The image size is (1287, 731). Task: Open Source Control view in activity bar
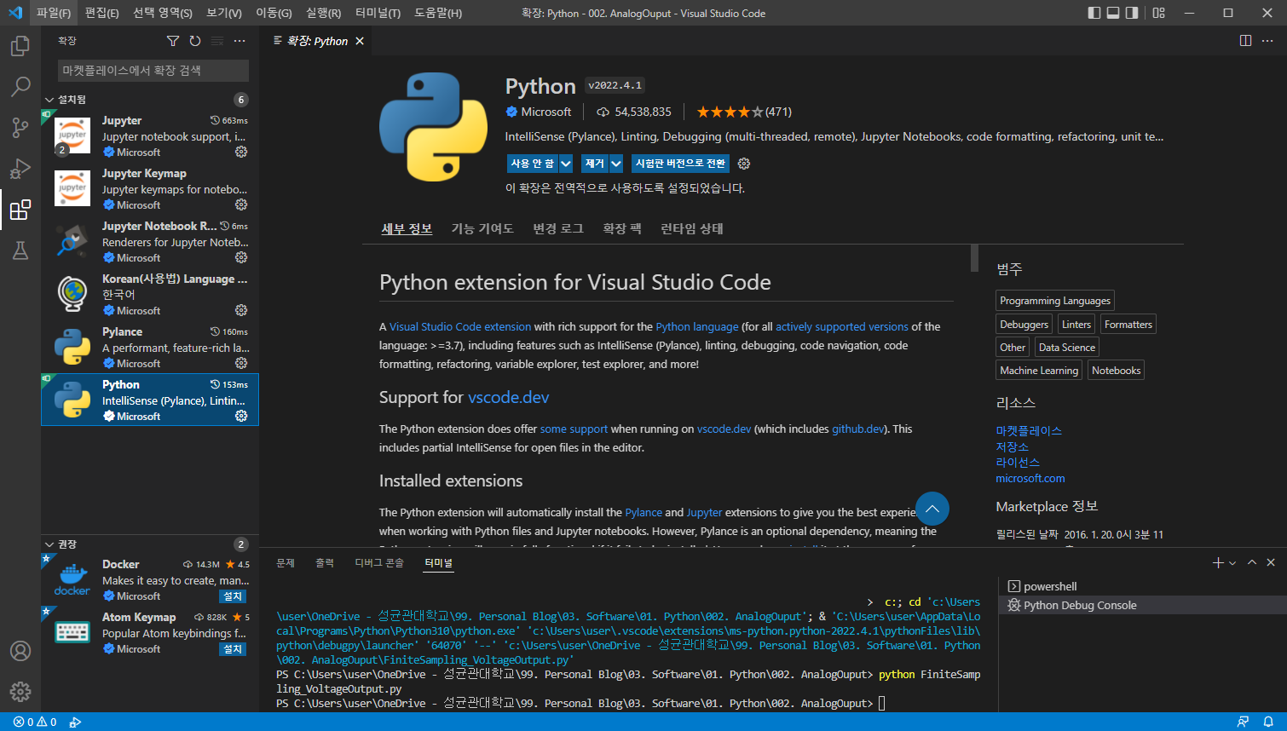click(x=20, y=128)
